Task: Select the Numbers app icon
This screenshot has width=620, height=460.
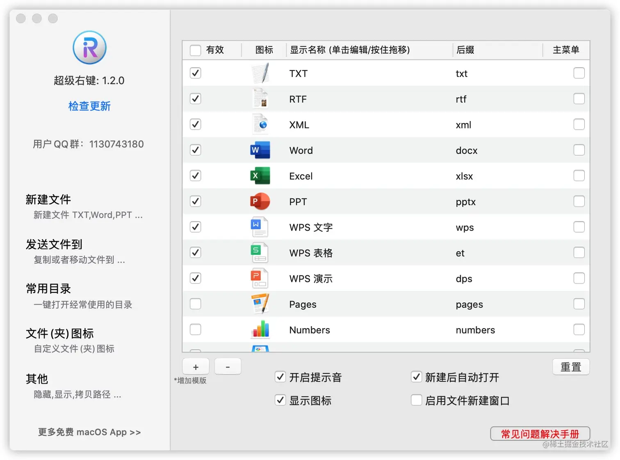Action: tap(260, 330)
